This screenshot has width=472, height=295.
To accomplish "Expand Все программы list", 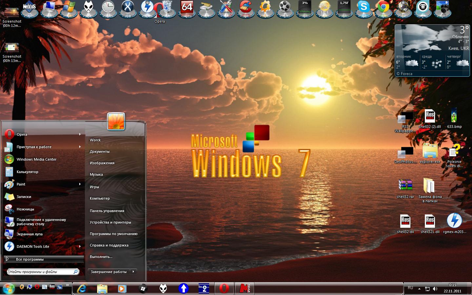I will click(x=44, y=259).
